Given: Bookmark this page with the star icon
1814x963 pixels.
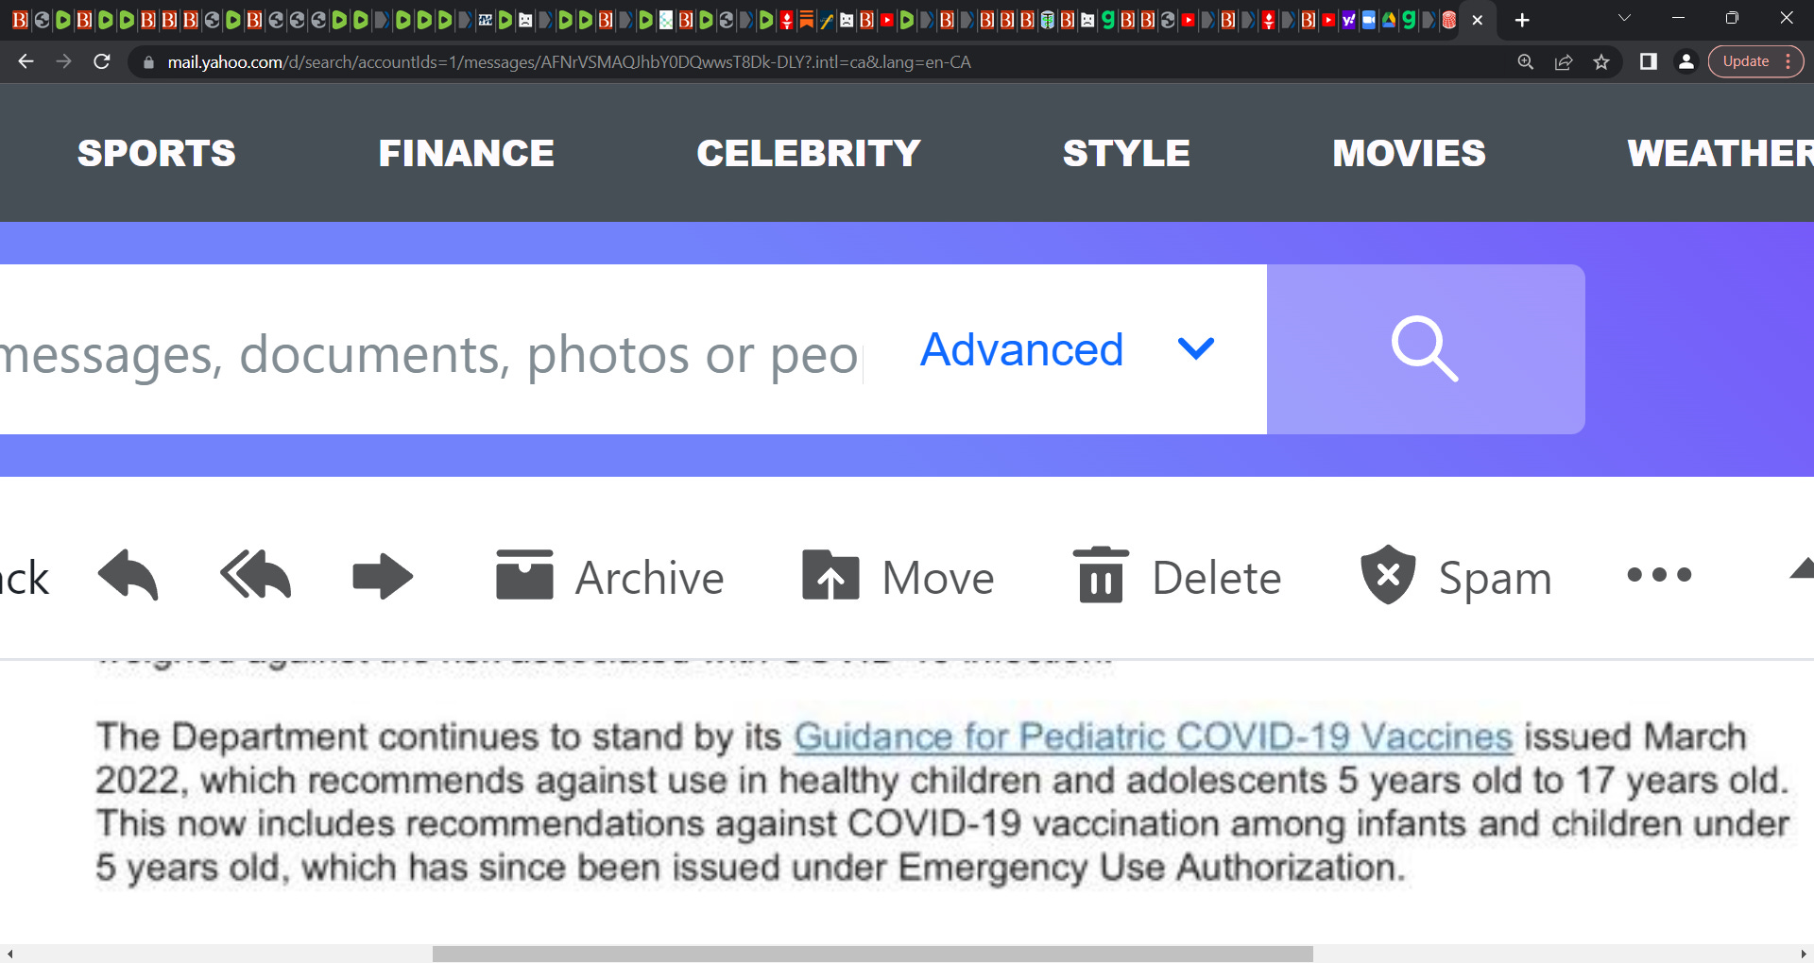Looking at the screenshot, I should pyautogui.click(x=1601, y=62).
